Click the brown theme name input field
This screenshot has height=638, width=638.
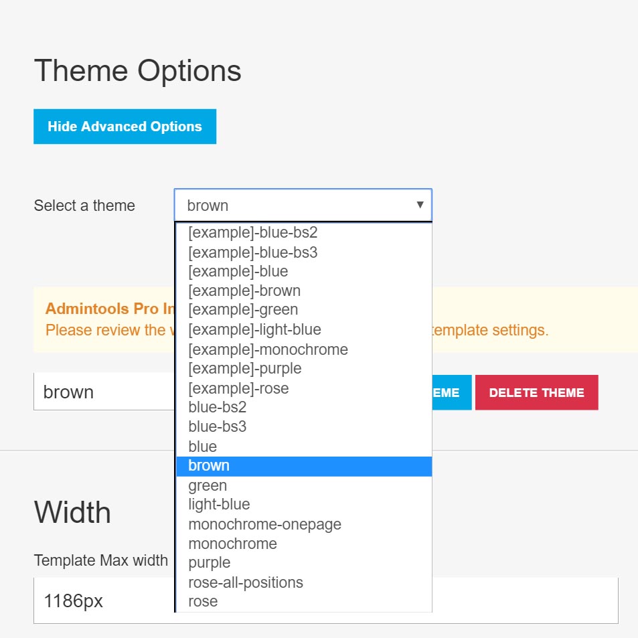pyautogui.click(x=104, y=392)
